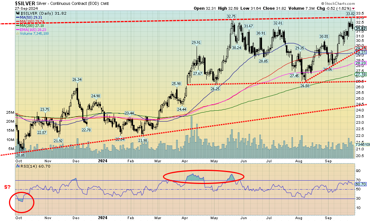Viewport: 370px width, 221px height.
Task: Click the 26.34 December peak label
Action: click(x=77, y=79)
